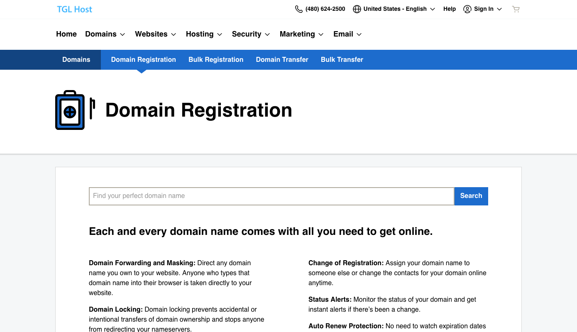
Task: Open the Email dropdown menu
Action: pyautogui.click(x=347, y=34)
